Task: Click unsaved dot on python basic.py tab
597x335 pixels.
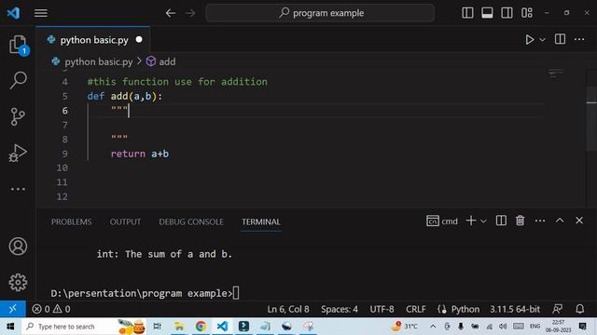Action: pyautogui.click(x=139, y=39)
